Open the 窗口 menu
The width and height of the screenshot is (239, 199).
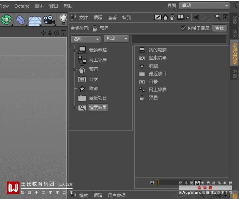pos(54,6)
